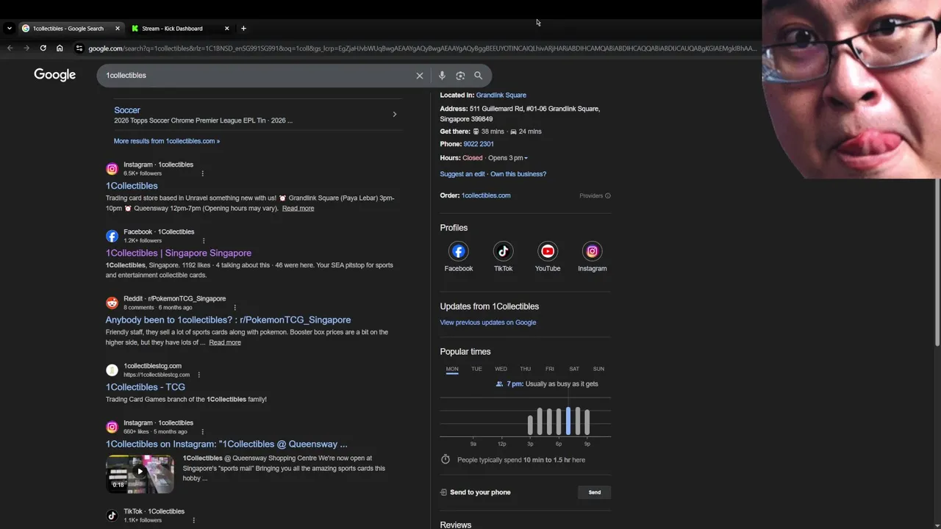Image resolution: width=941 pixels, height=529 pixels.
Task: Open View previous updates on Google
Action: point(488,323)
